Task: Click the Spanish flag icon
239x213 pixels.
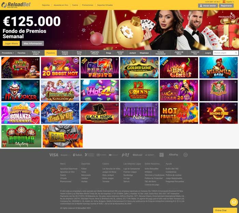Action: coord(224,2)
